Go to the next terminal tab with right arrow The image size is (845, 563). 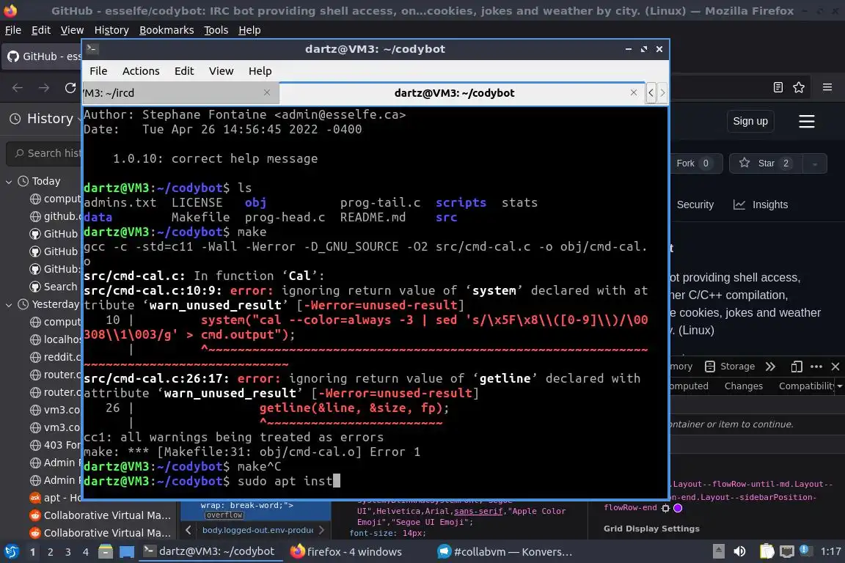663,92
